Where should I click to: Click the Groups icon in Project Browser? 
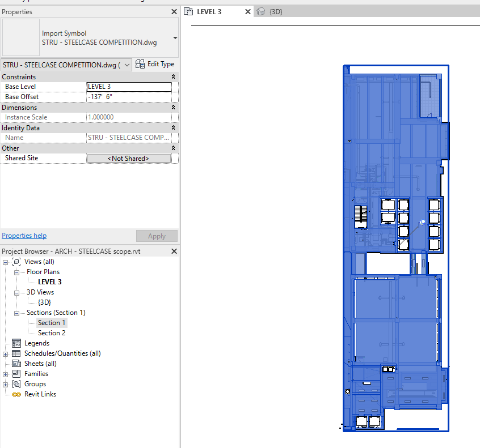[16, 383]
